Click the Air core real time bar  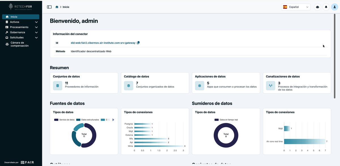(305, 141)
